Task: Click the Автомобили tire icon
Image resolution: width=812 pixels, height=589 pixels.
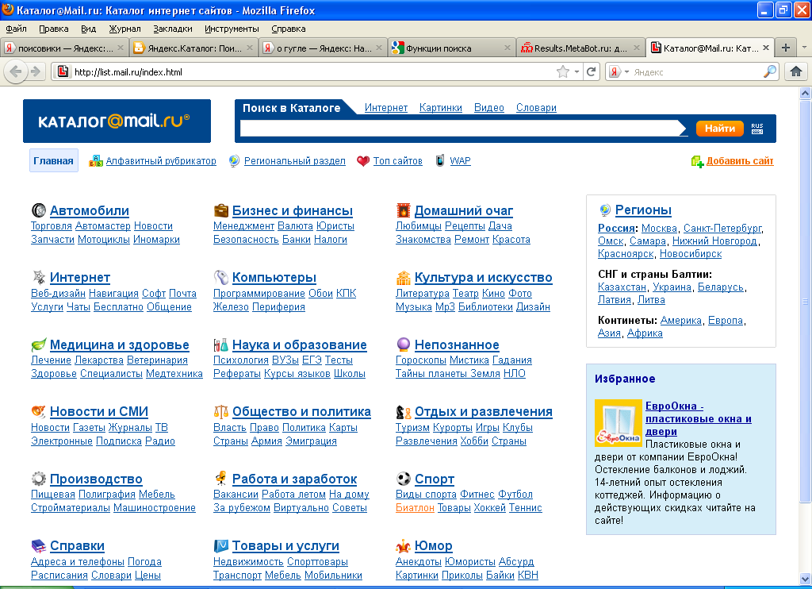Action: point(39,210)
